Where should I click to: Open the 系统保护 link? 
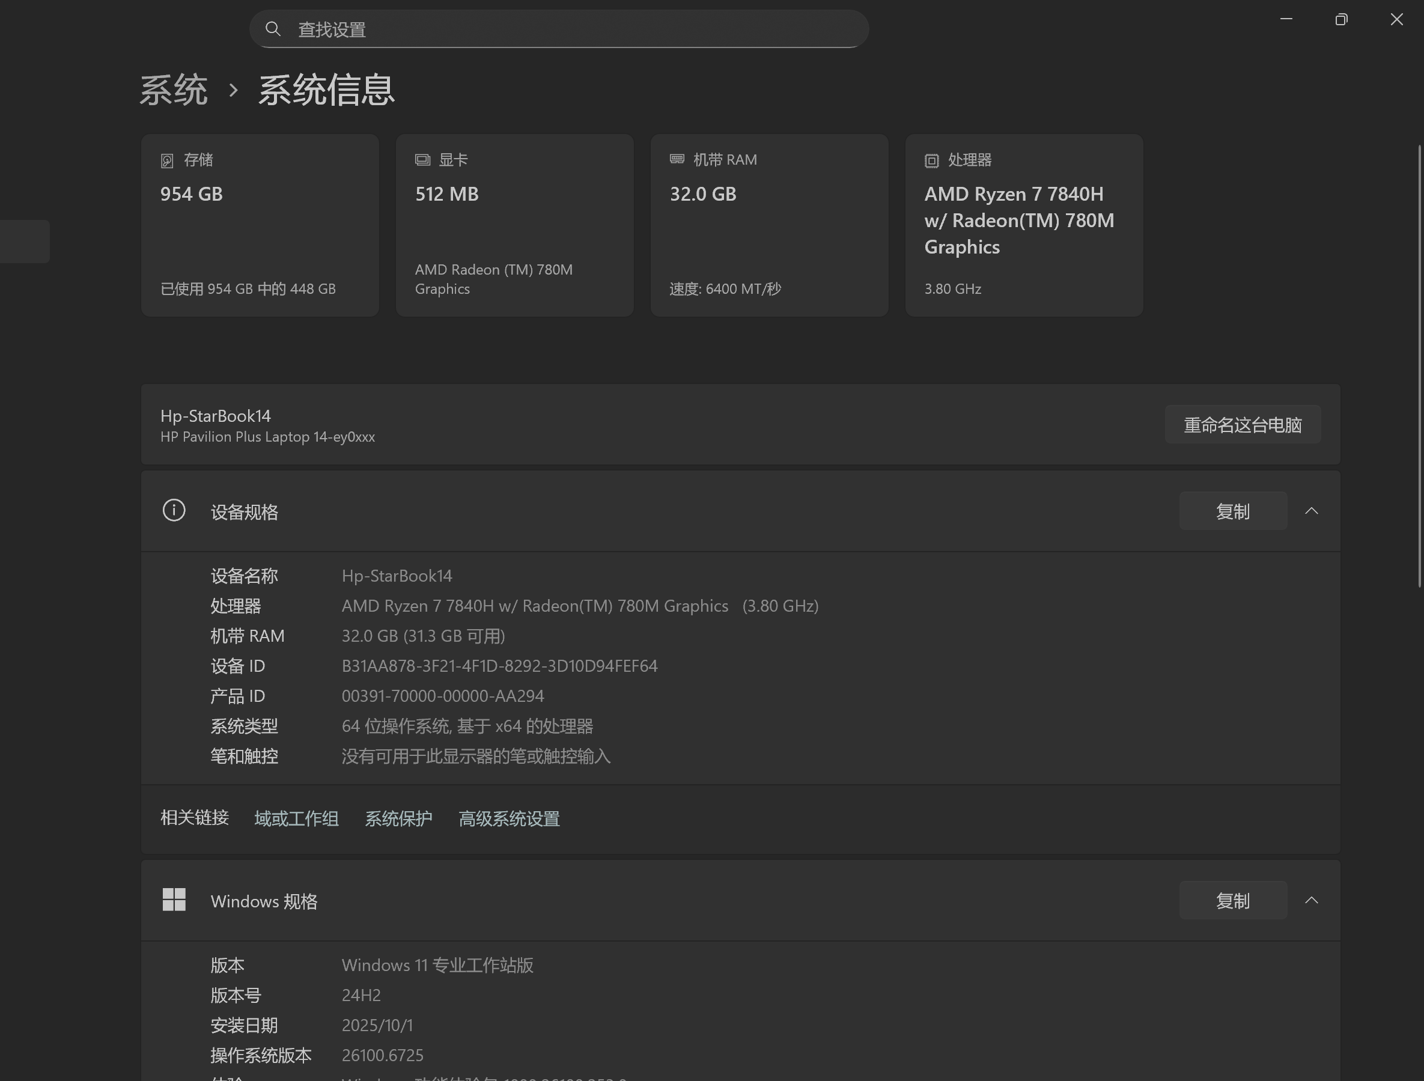pyautogui.click(x=399, y=818)
